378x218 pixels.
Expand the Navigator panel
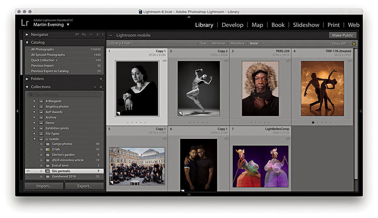click(x=27, y=34)
